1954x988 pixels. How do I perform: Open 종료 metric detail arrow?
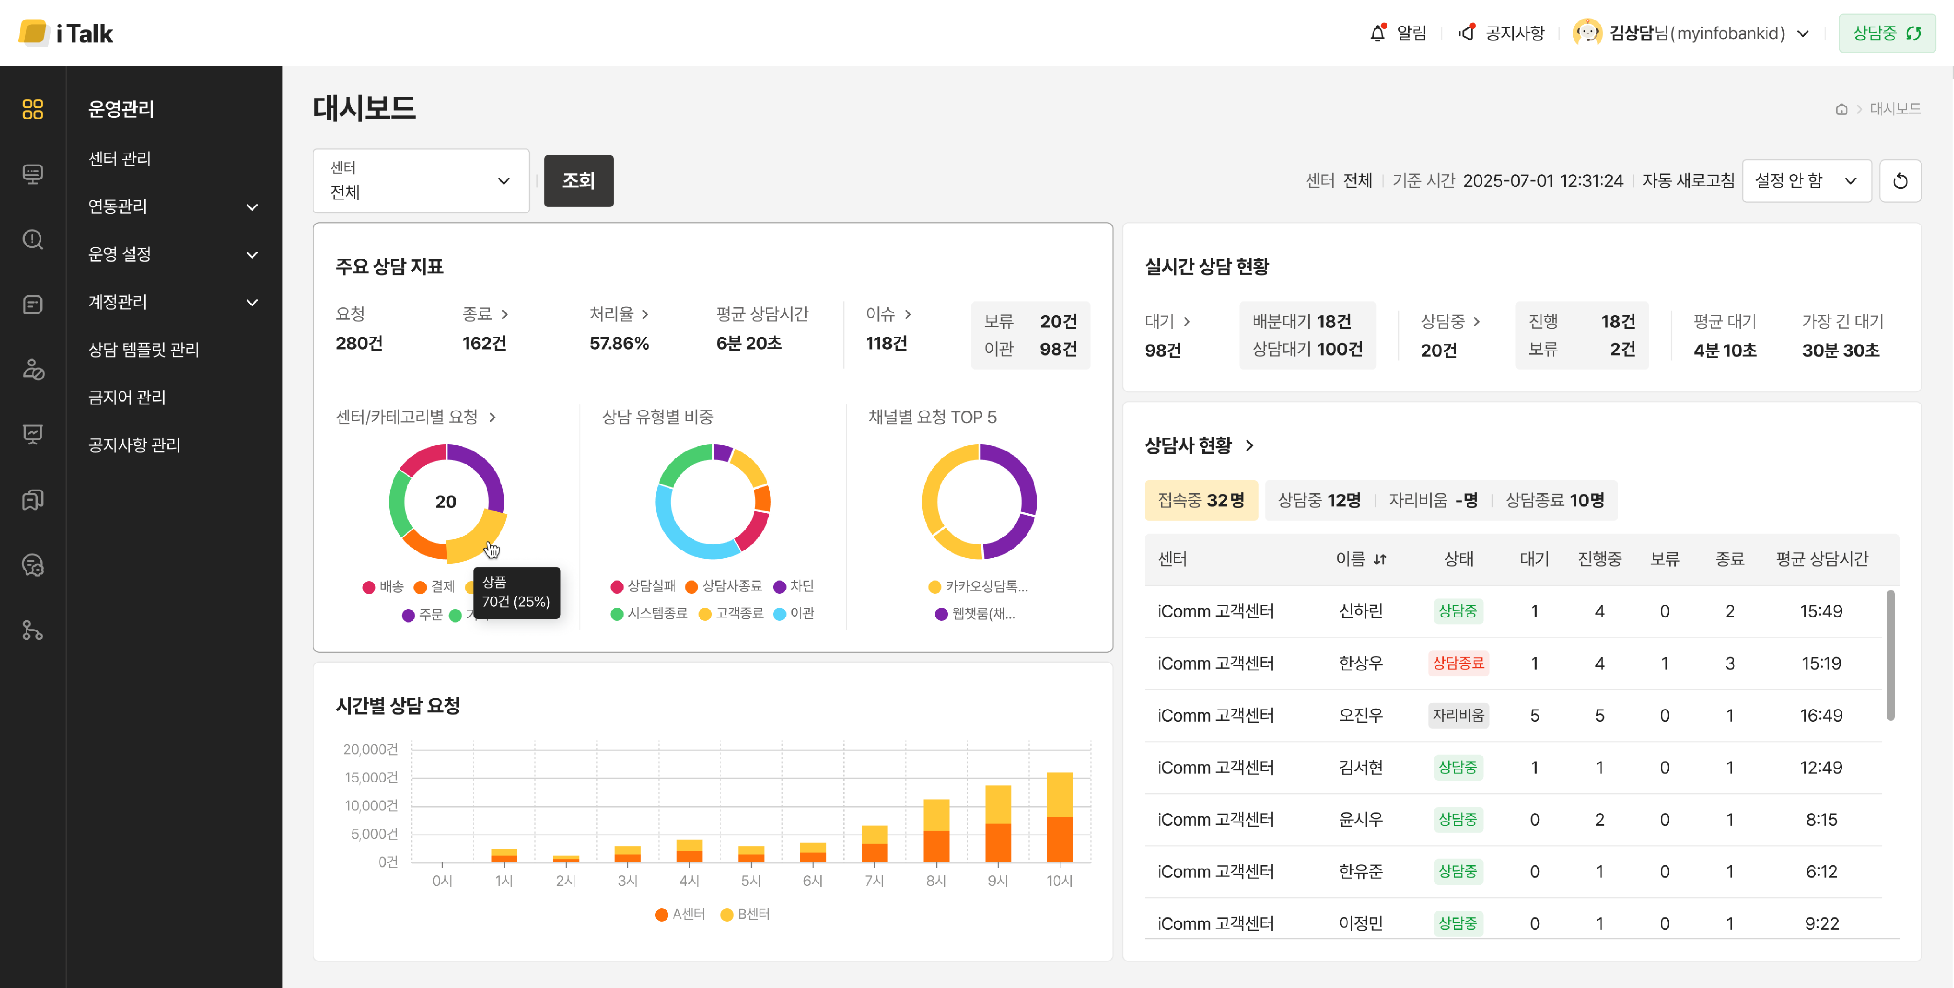pyautogui.click(x=504, y=315)
